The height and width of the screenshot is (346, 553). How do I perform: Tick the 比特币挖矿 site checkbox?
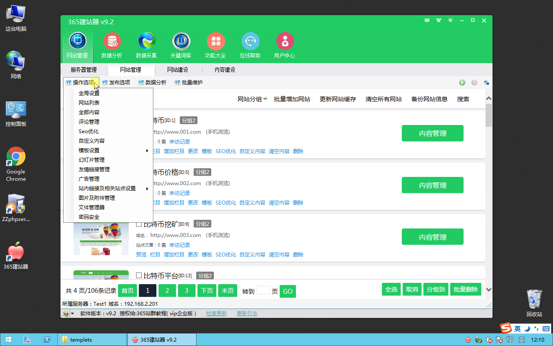[139, 224]
